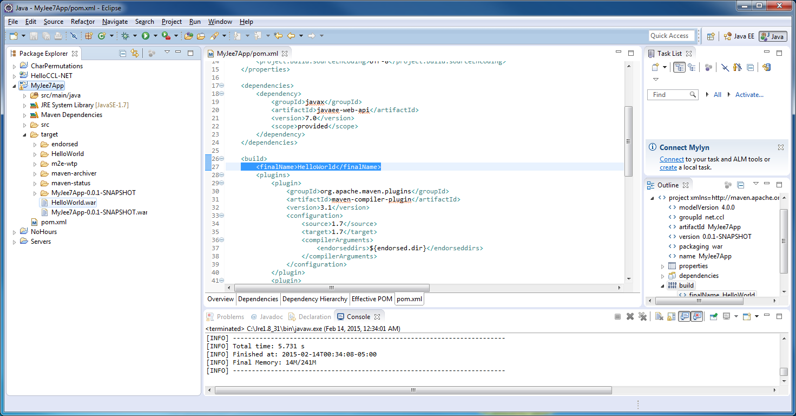
Task: Switch to the Effective POM tab
Action: tap(372, 299)
